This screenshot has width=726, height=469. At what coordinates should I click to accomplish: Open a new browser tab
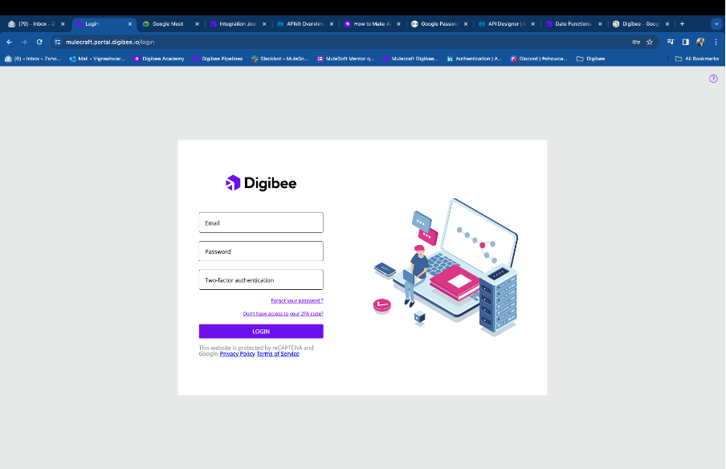point(683,24)
